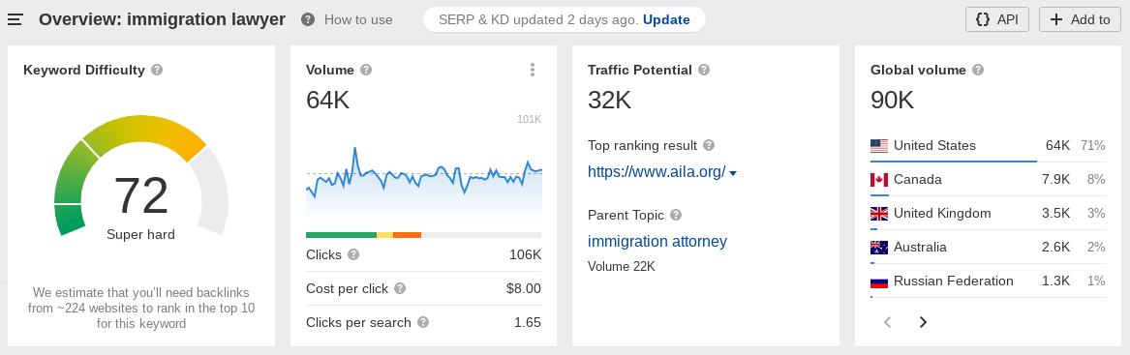Click the Clicks metric info icon

tap(353, 254)
